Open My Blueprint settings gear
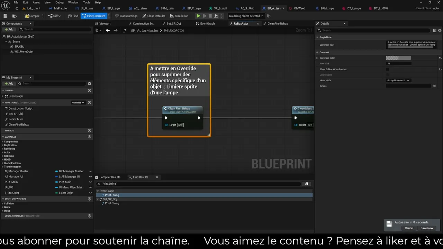The height and width of the screenshot is (249, 443). (x=89, y=83)
